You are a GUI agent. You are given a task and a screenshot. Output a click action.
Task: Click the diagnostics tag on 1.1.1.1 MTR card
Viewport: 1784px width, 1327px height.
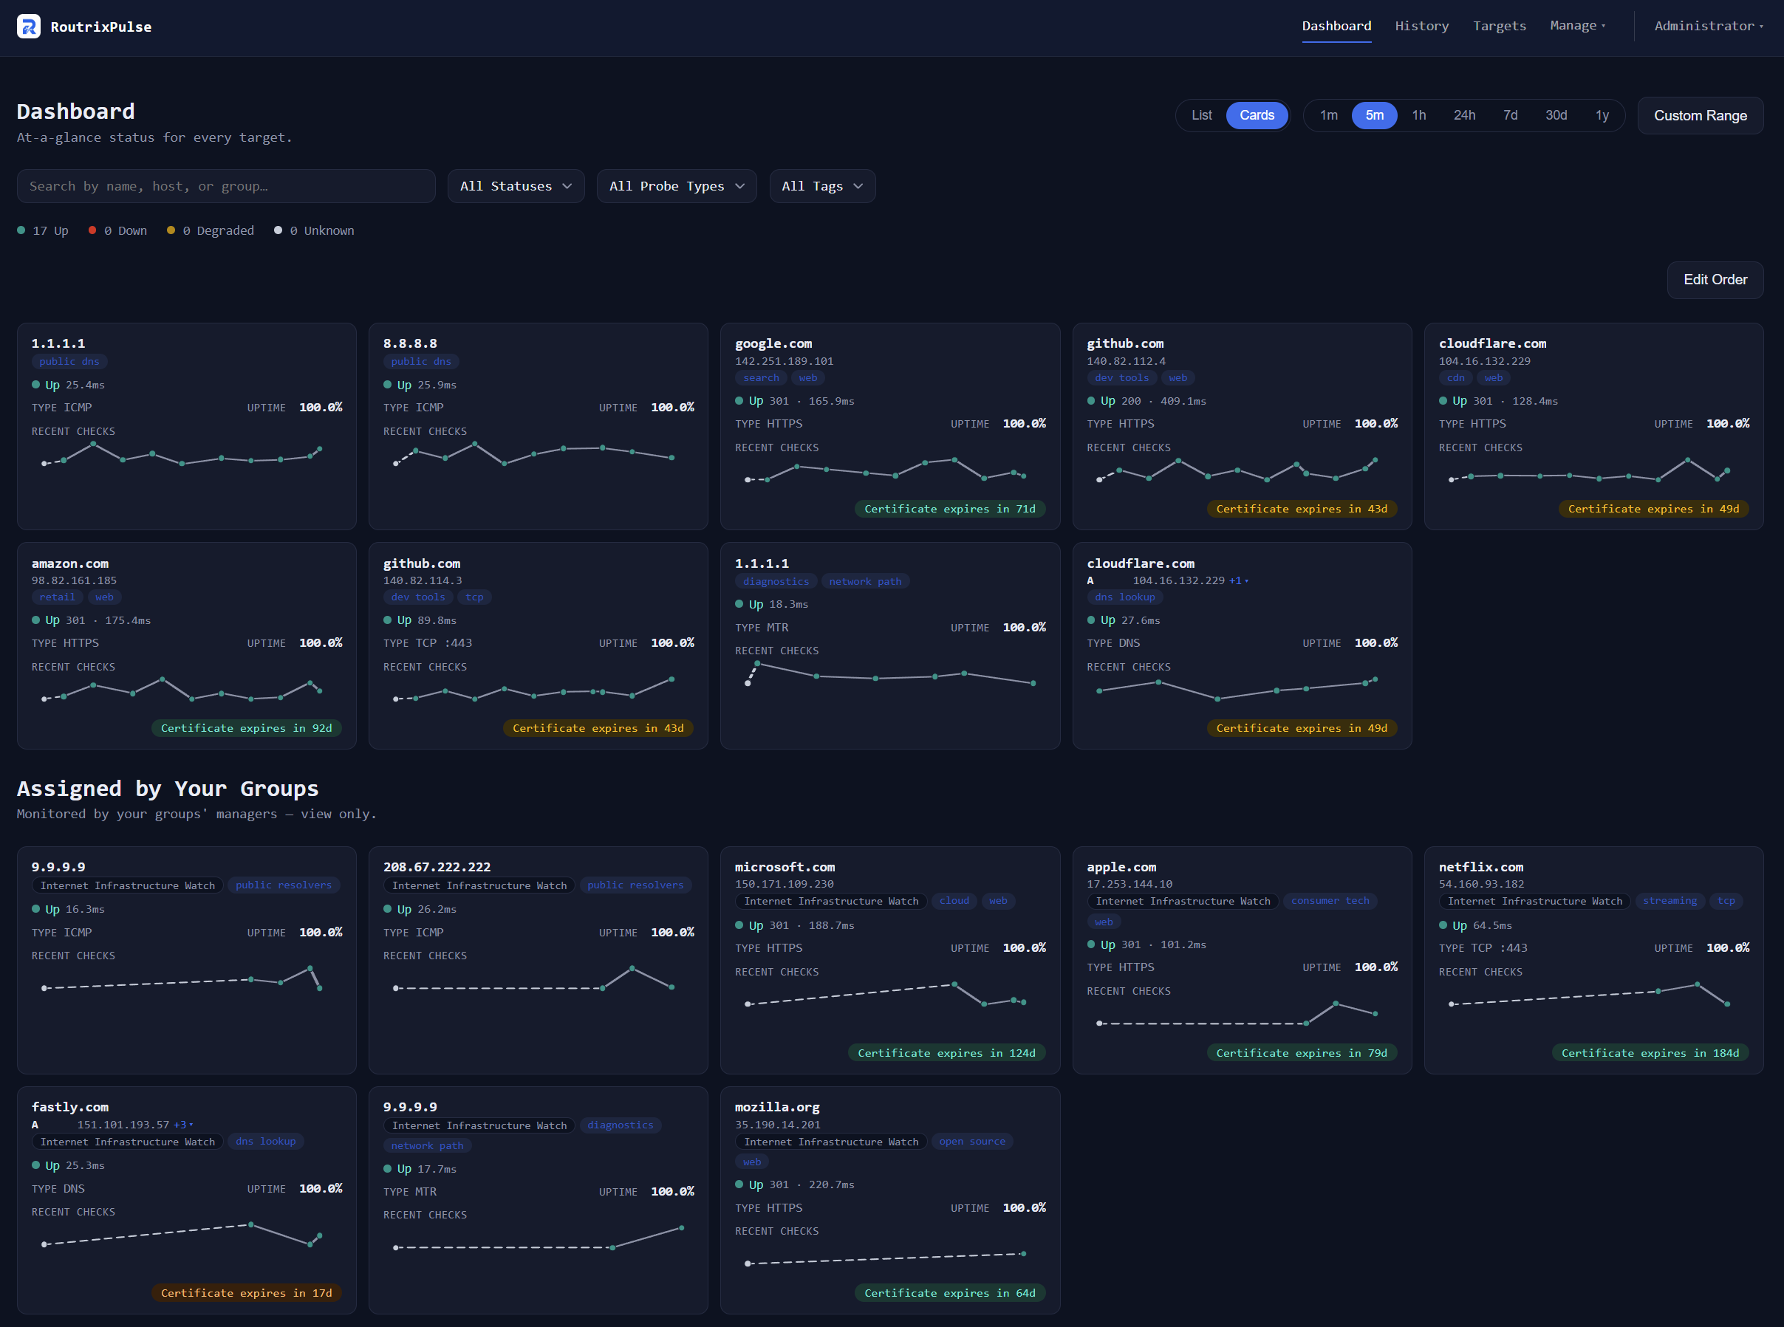coord(776,582)
